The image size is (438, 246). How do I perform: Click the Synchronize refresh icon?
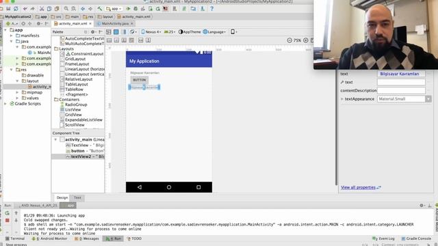point(16,9)
